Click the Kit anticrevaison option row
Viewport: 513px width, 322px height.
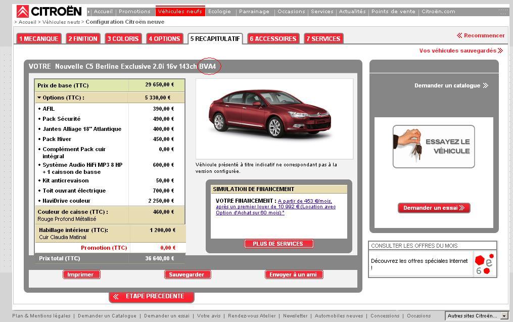(x=110, y=180)
